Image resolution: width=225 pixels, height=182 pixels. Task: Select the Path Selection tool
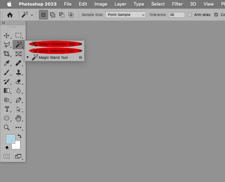[18, 109]
